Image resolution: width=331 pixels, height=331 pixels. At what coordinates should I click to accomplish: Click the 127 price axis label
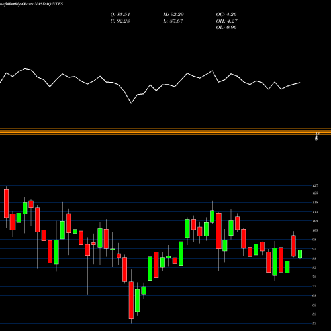point(316,185)
